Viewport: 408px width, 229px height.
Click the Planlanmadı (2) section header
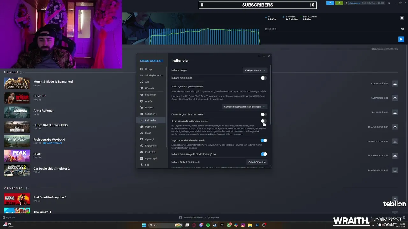[x=16, y=188]
